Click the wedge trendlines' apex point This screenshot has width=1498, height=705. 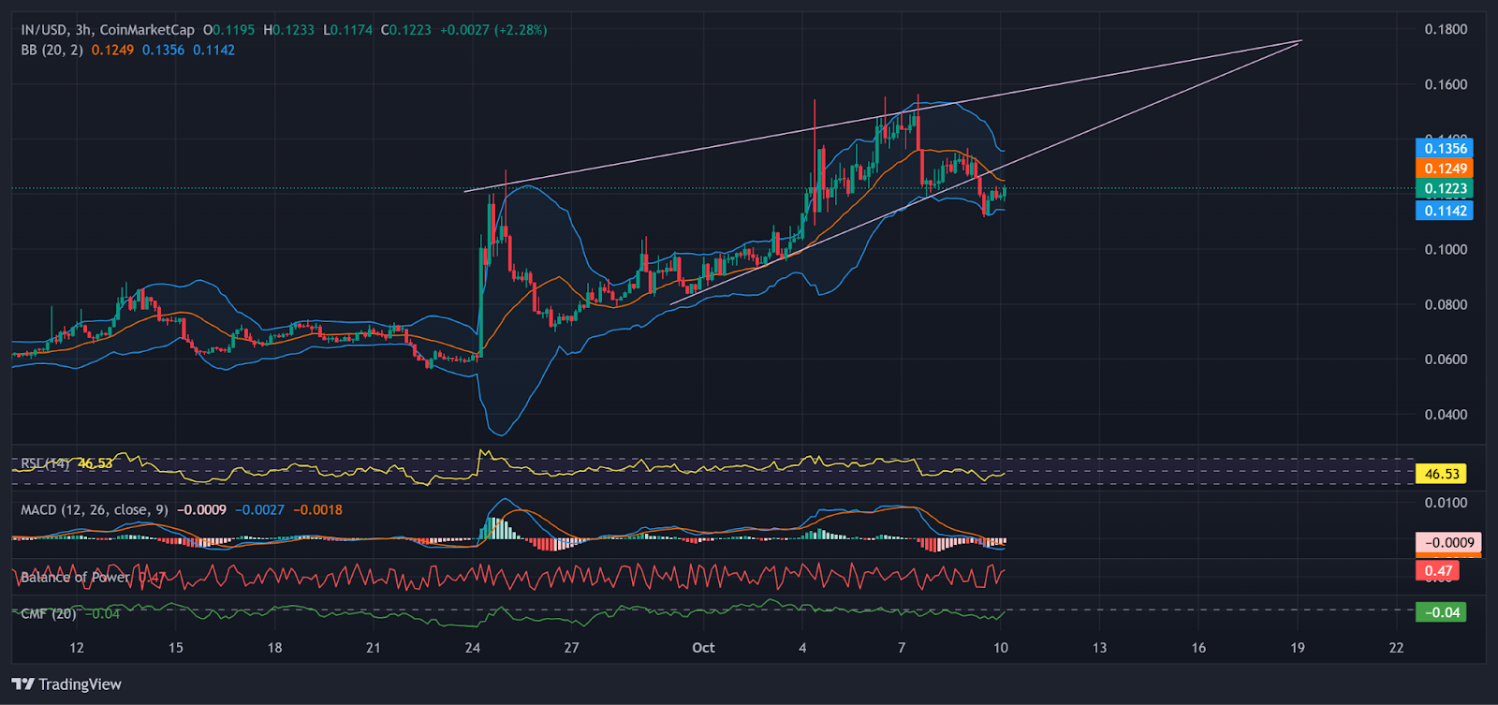[1301, 40]
